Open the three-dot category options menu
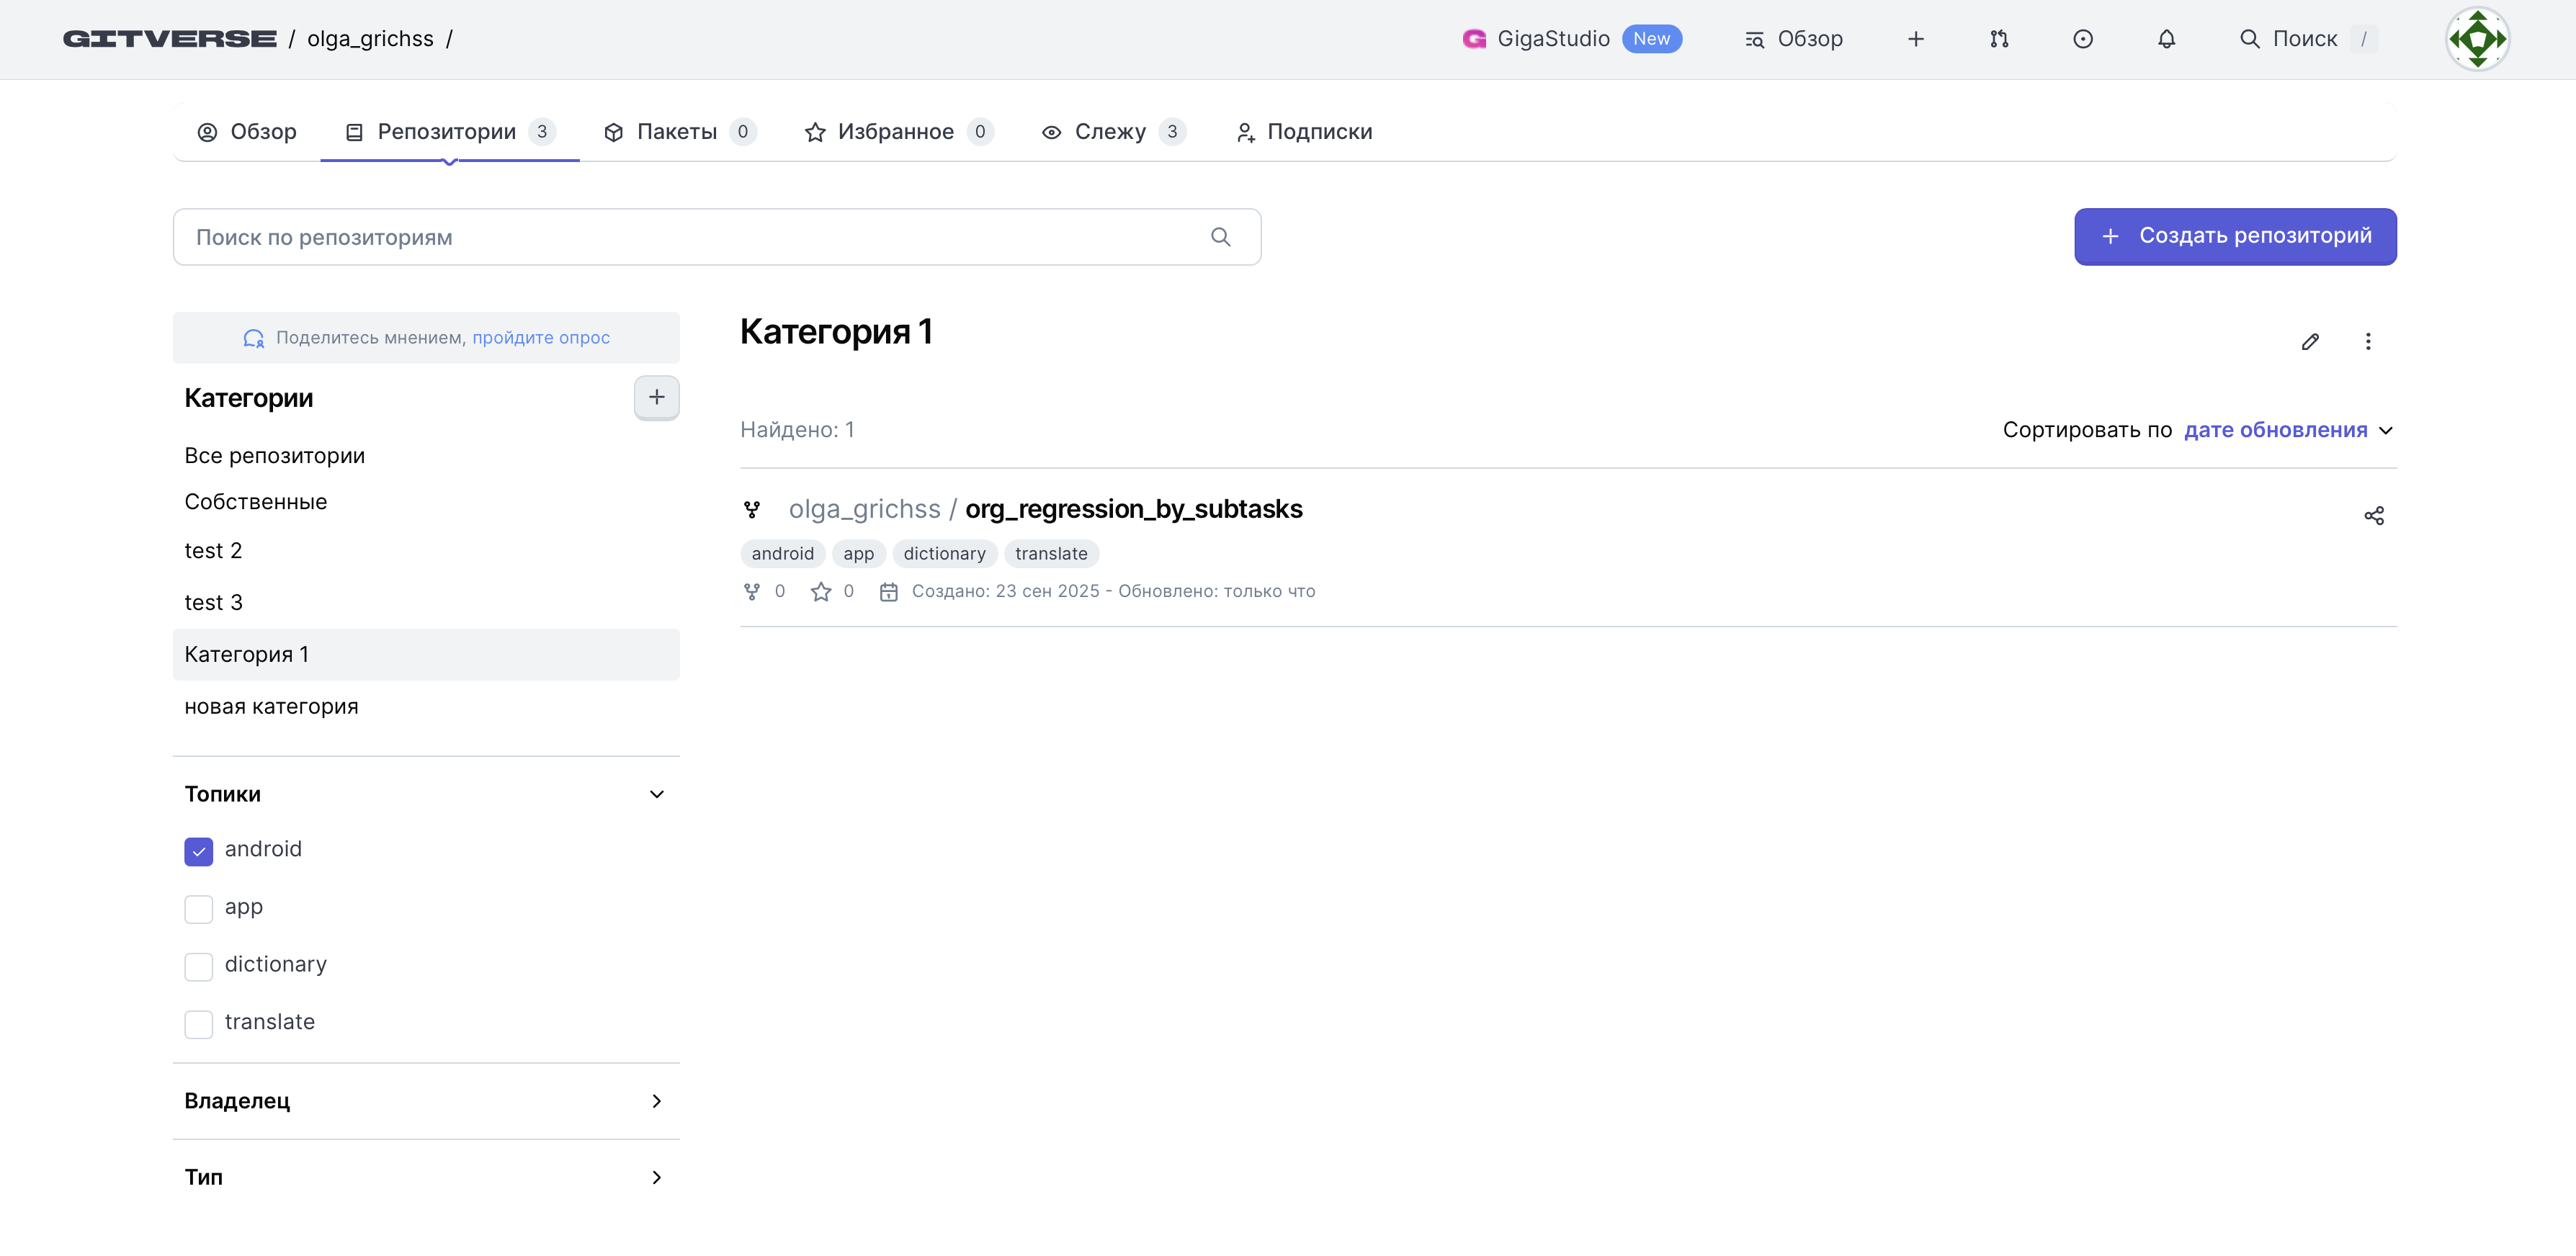The image size is (2576, 1256). click(x=2367, y=342)
